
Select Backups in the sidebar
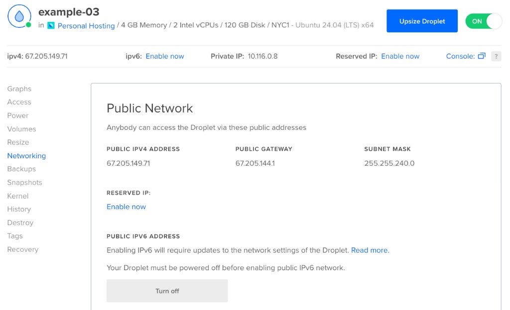tap(21, 169)
